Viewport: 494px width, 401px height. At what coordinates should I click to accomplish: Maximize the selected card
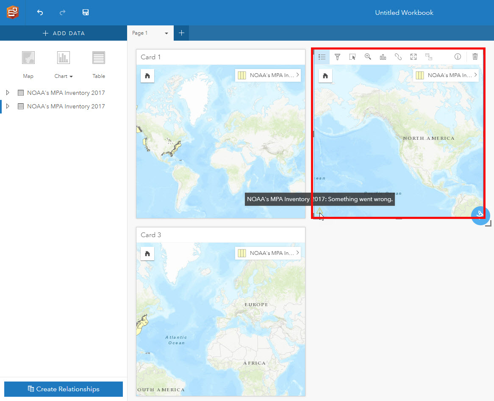pyautogui.click(x=414, y=57)
